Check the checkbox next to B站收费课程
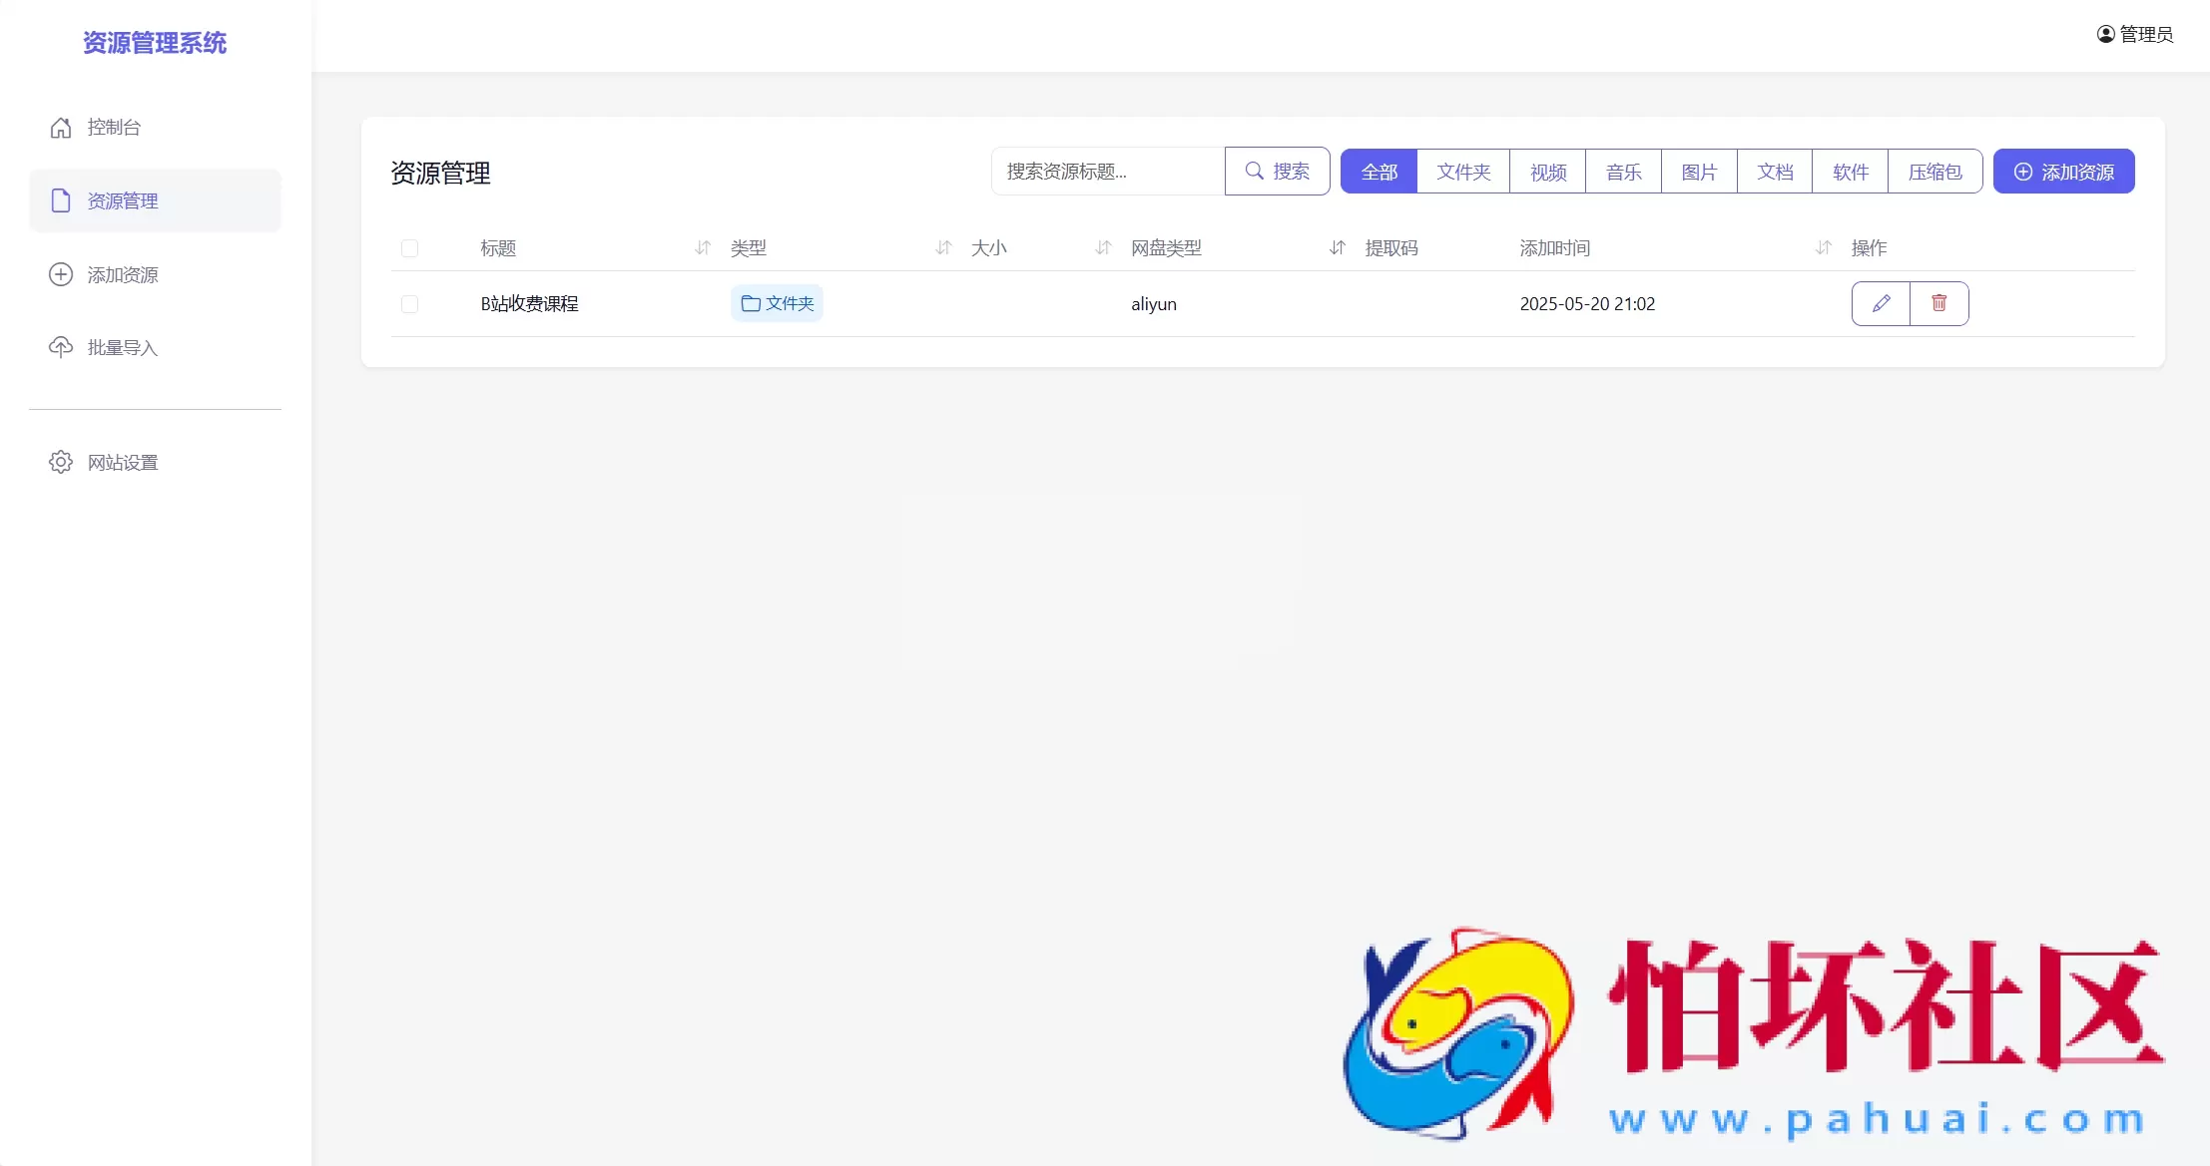 [x=409, y=303]
